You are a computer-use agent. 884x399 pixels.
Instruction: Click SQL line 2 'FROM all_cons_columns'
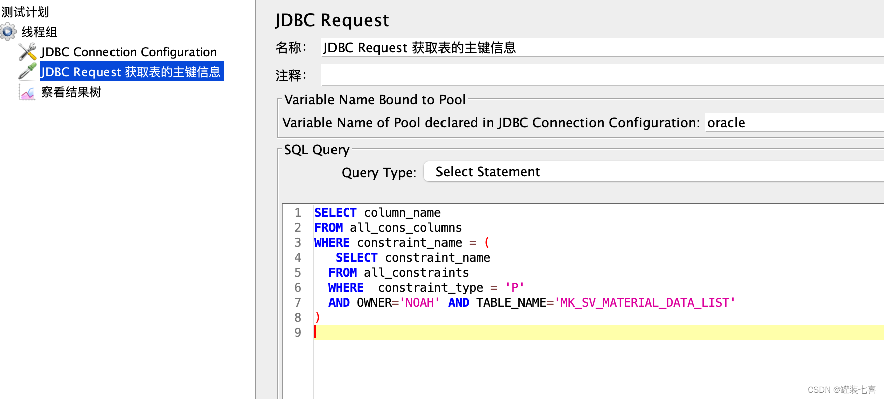388,228
